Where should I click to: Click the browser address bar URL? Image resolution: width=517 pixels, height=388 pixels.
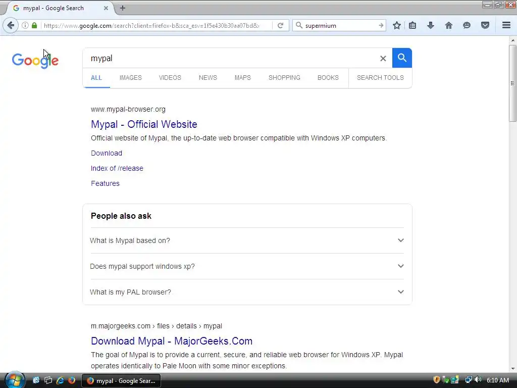click(151, 25)
